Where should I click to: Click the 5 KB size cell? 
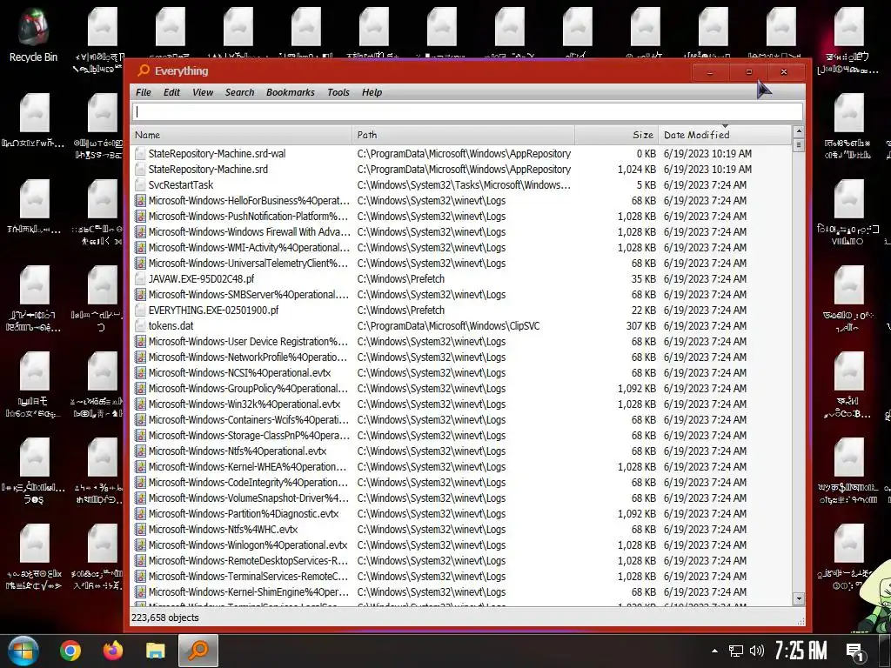tap(646, 185)
